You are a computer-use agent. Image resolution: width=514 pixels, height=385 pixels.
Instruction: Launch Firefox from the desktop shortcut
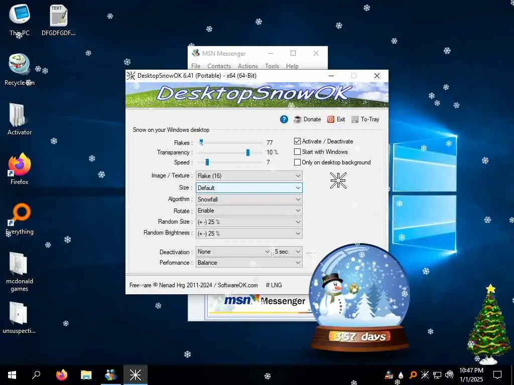(x=20, y=169)
